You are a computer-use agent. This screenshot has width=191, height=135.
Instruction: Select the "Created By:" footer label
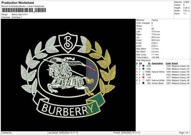(7, 133)
